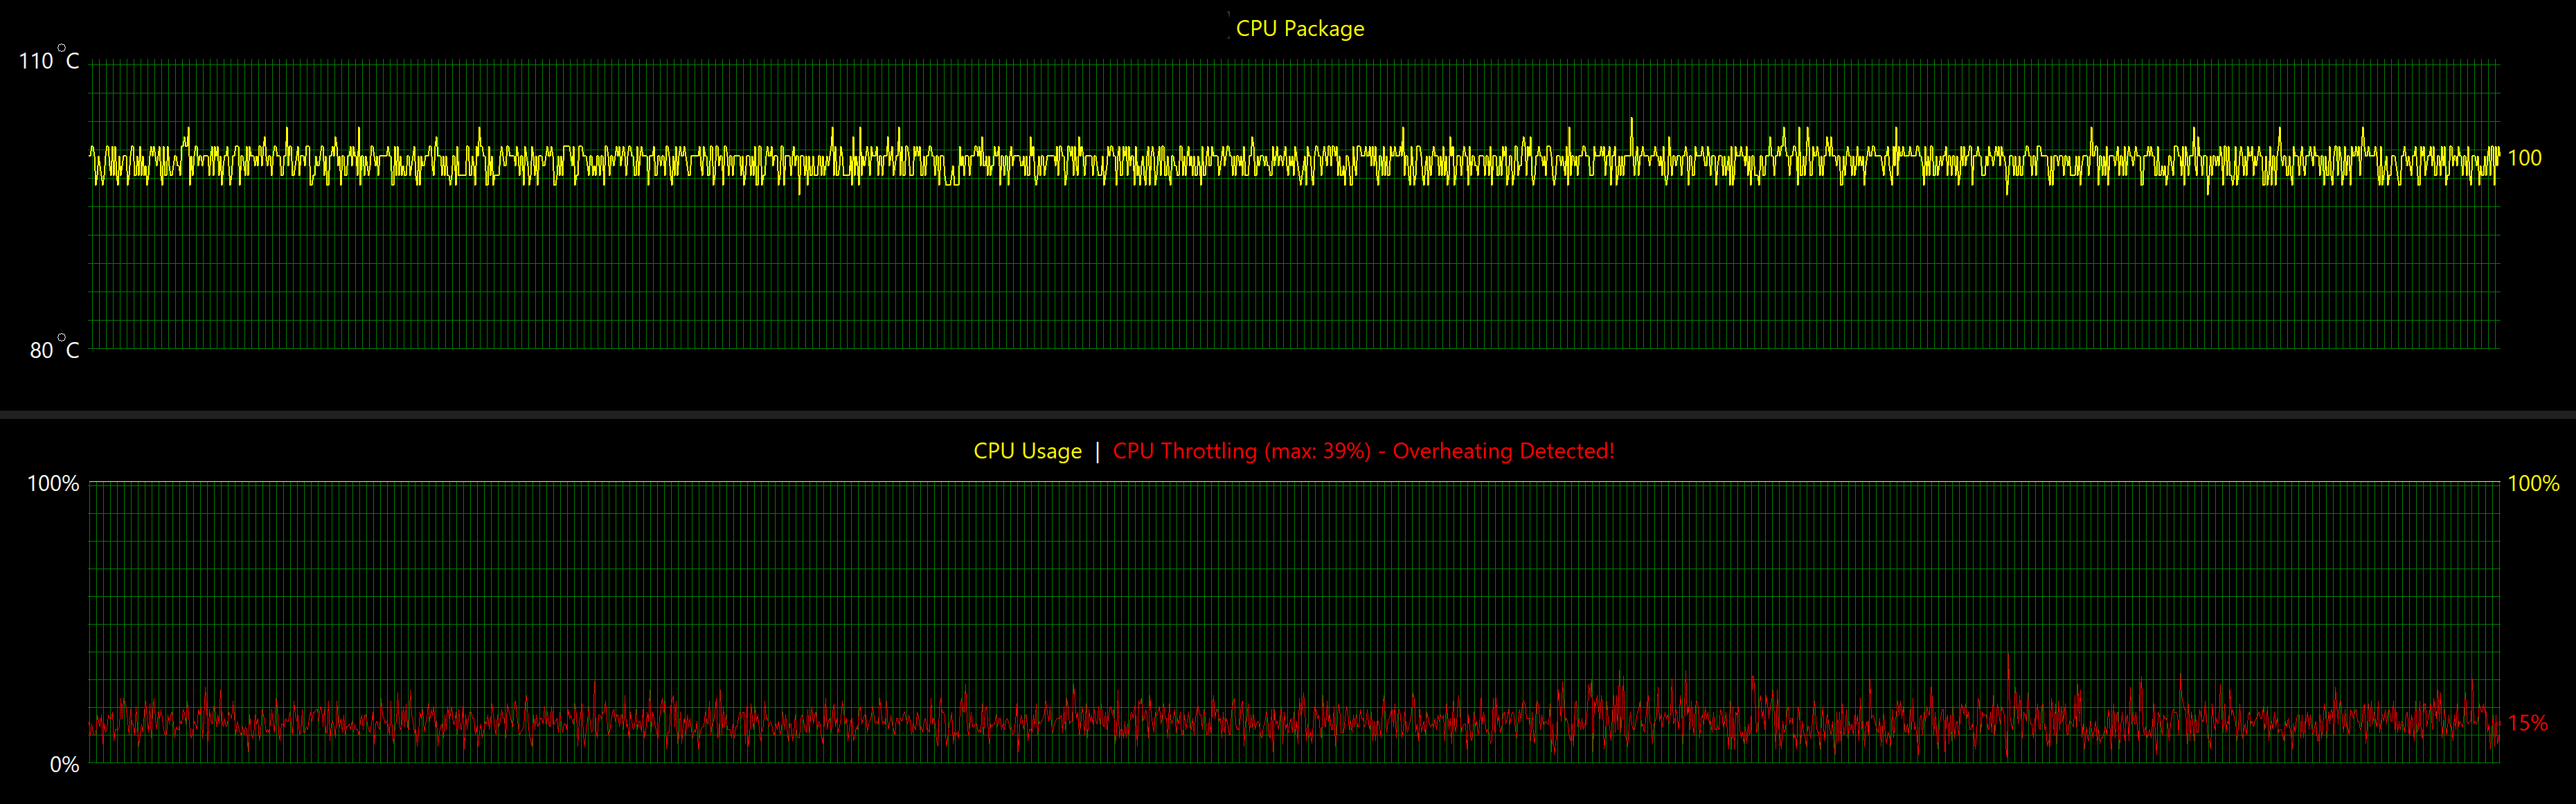Click the horizontal divider between the graphs

(1288, 414)
